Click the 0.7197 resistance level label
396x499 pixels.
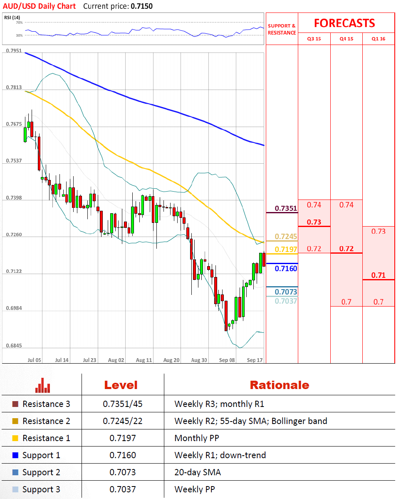pos(286,249)
